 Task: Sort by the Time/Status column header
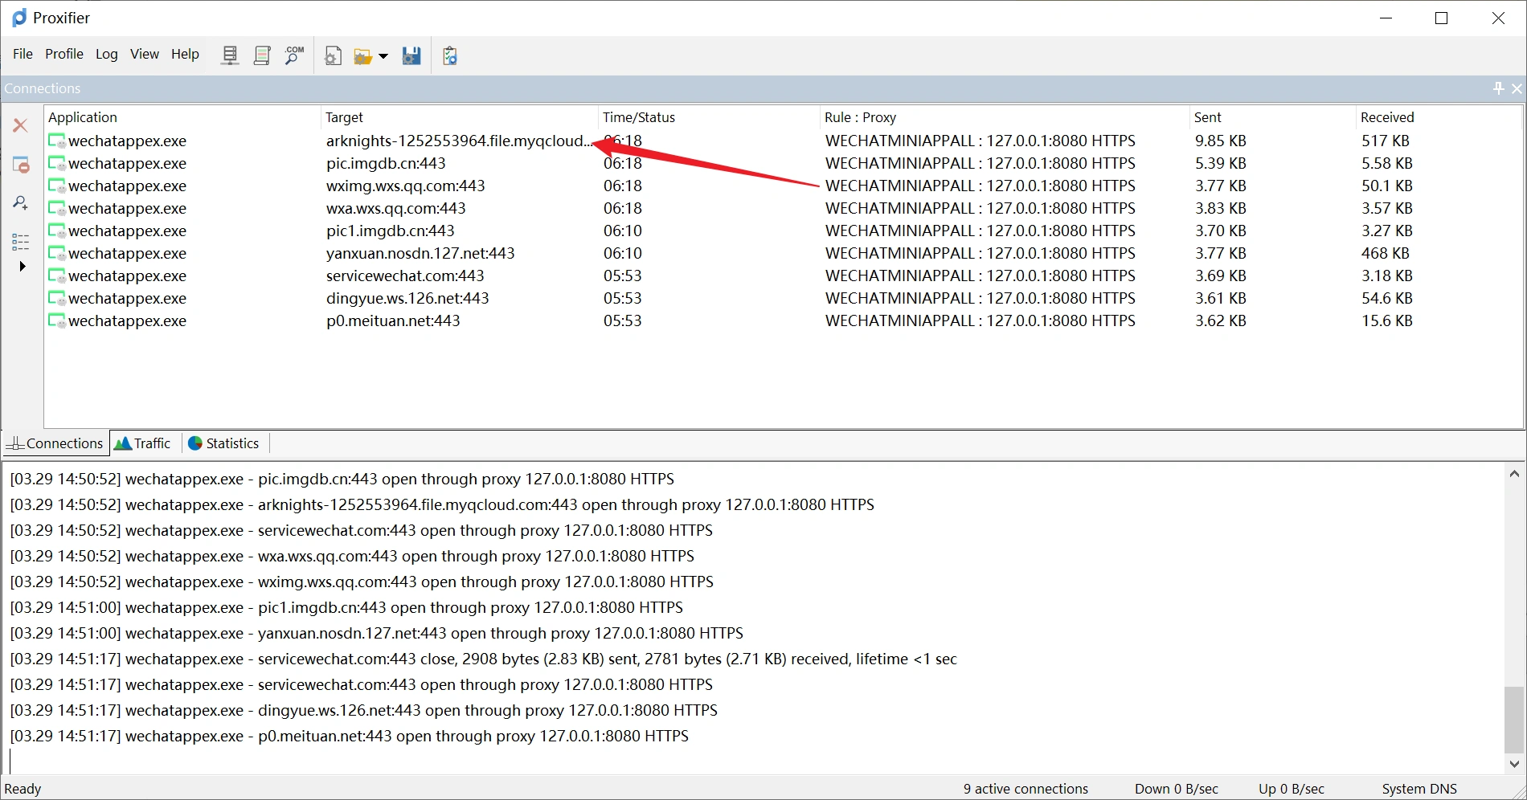(x=639, y=117)
